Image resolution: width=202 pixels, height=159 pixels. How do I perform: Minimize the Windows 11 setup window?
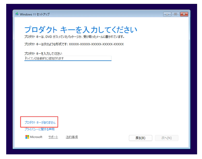[167, 14]
